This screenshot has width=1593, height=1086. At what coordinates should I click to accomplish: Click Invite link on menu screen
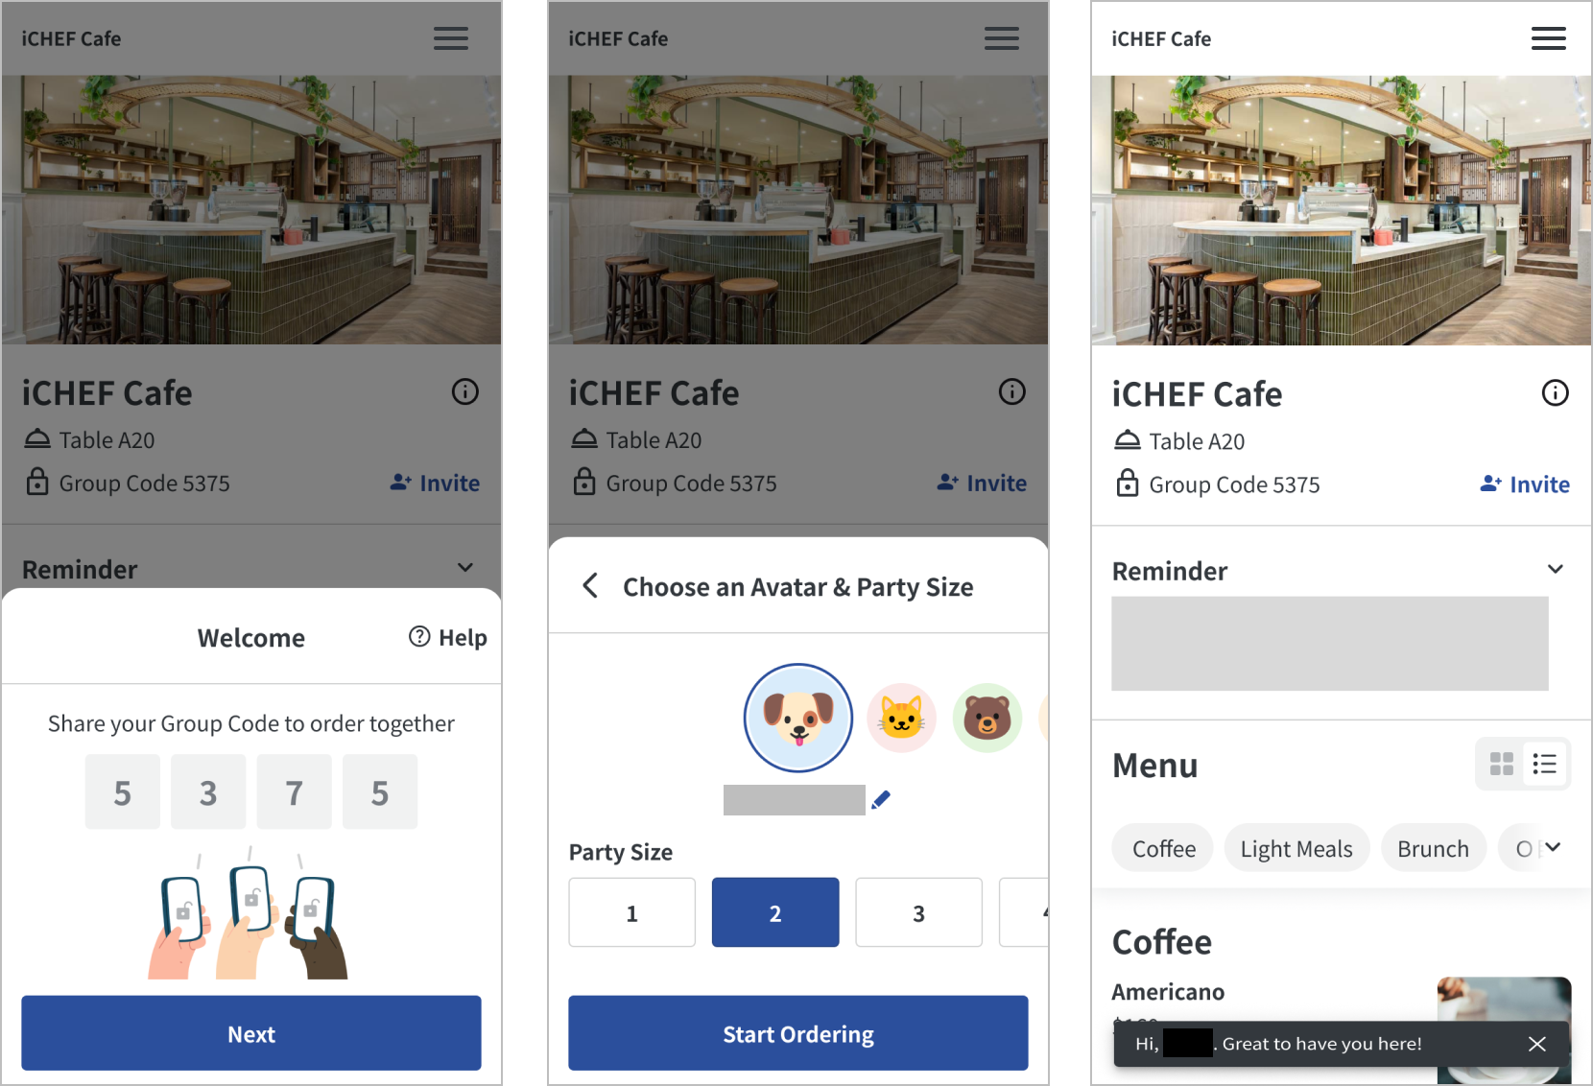pos(1524,484)
